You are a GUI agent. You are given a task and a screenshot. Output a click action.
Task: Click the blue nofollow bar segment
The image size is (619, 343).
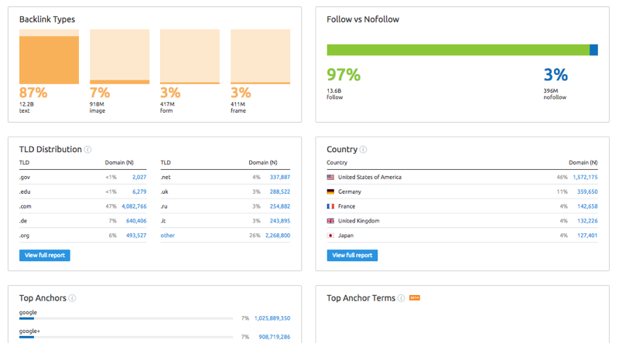click(x=593, y=50)
